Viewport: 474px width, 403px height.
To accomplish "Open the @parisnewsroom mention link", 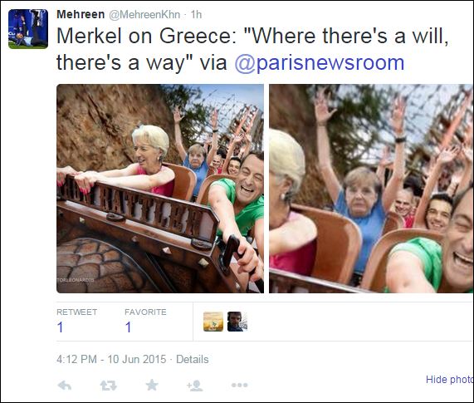I will tap(320, 62).
